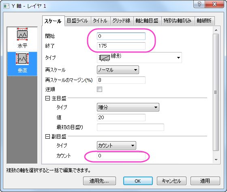The height and width of the screenshot is (192, 227).
Task: Click the 終了 input field showing 175
Action: (121, 46)
